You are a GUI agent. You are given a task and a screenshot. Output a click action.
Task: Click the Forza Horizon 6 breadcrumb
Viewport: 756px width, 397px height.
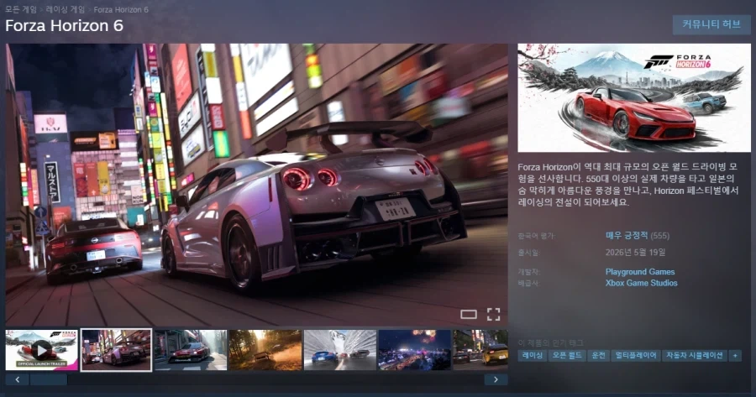point(121,9)
